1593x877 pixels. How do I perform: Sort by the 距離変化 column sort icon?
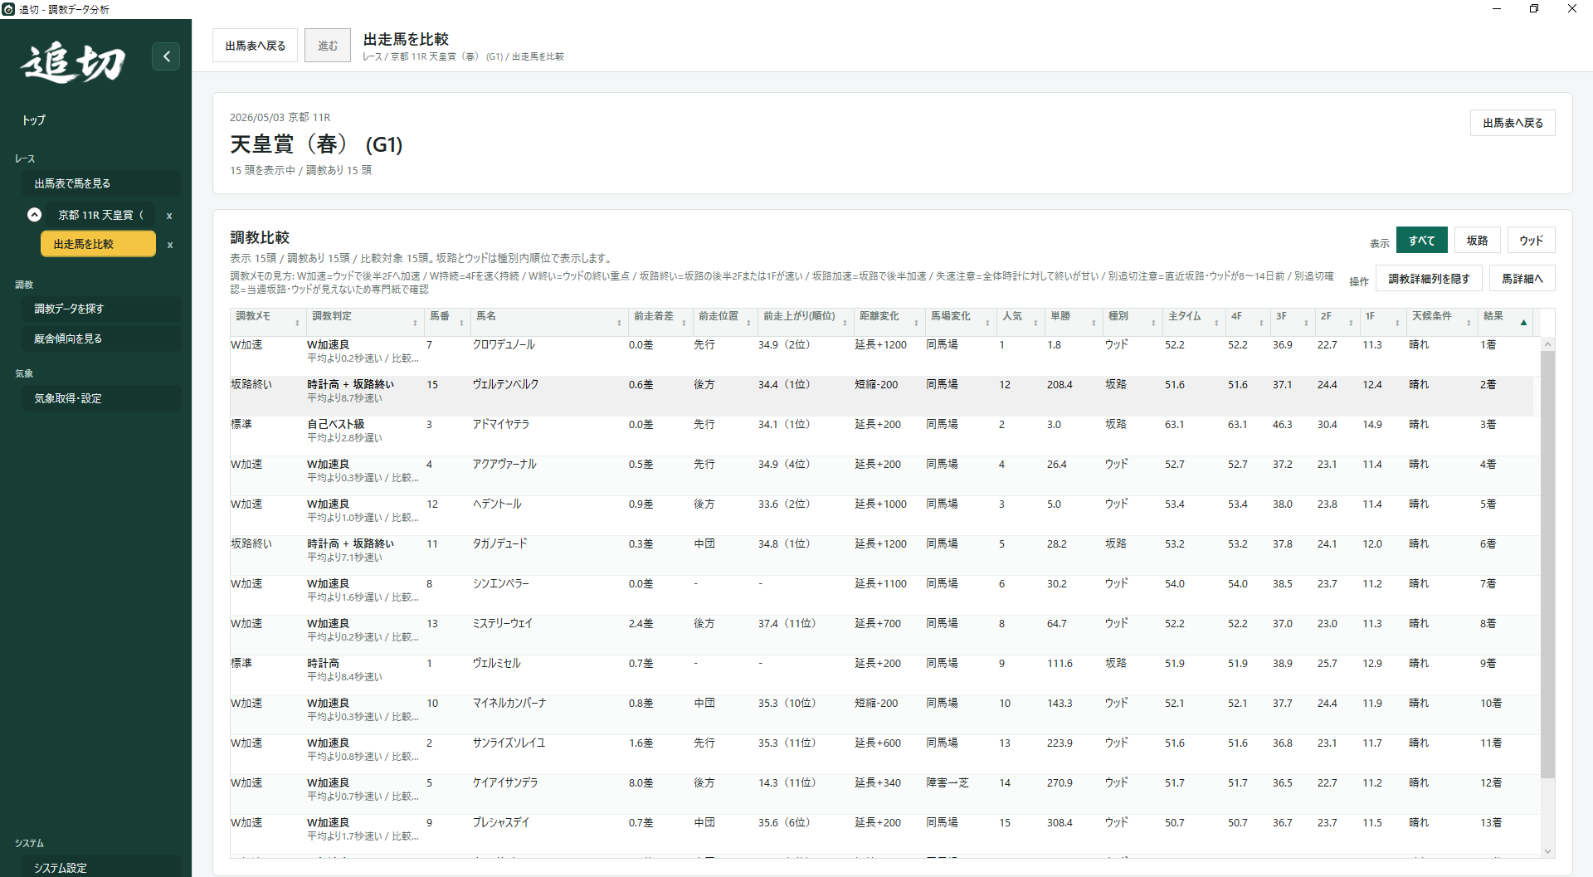[x=916, y=323]
